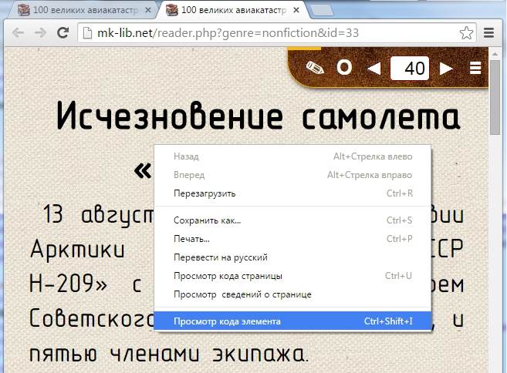This screenshot has width=507, height=373.
Task: Go to next page with right triangle
Action: (446, 68)
